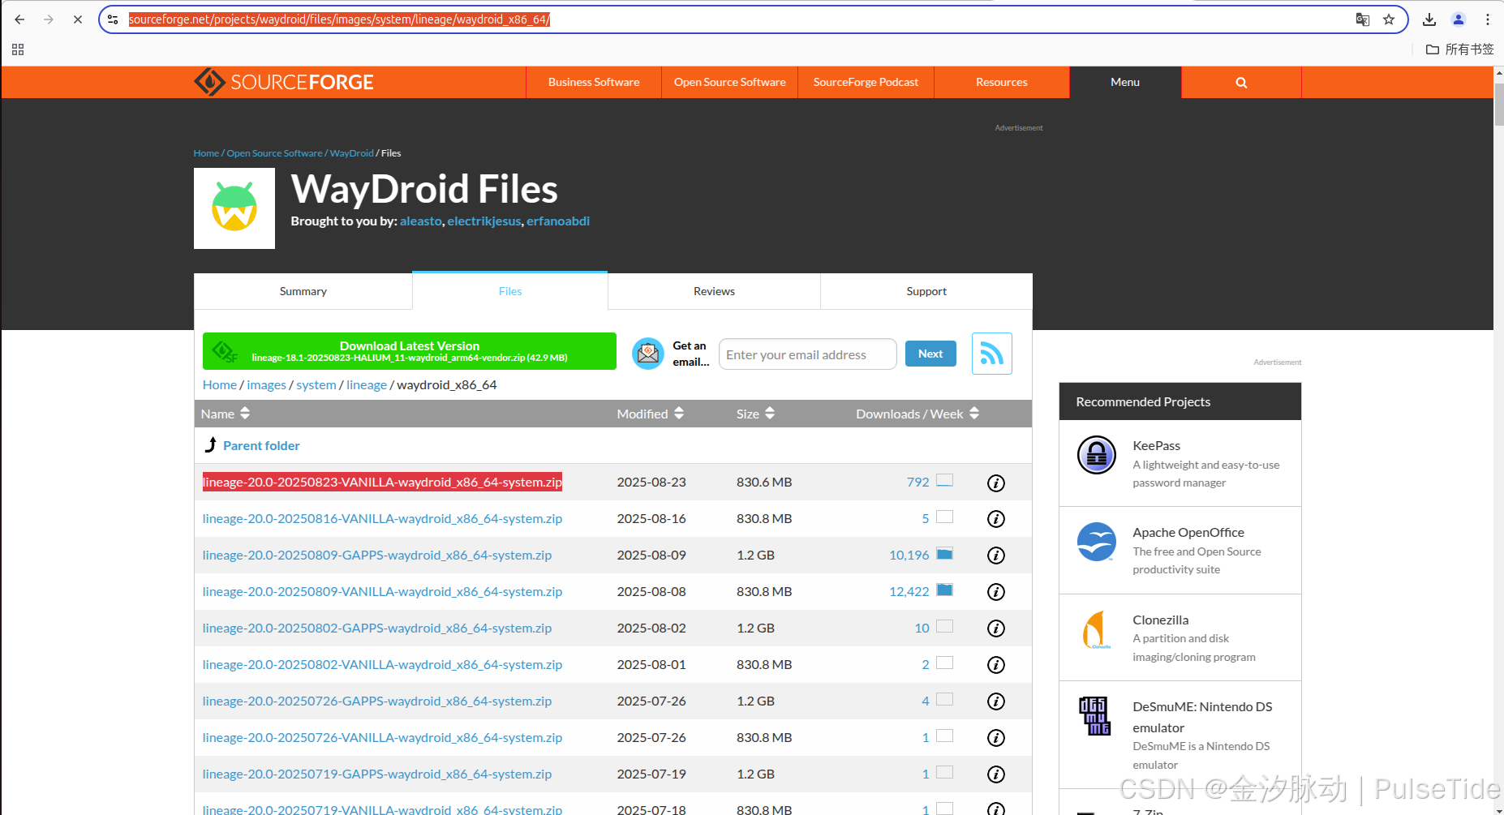Viewport: 1504px width, 815px height.
Task: Open the Chrome three-dot menu
Action: tap(1488, 19)
